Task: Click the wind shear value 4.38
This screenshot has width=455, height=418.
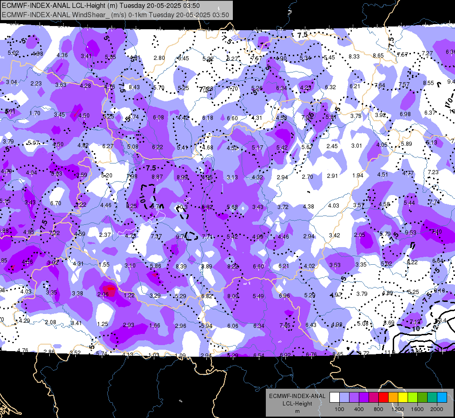Action: pyautogui.click(x=309, y=206)
